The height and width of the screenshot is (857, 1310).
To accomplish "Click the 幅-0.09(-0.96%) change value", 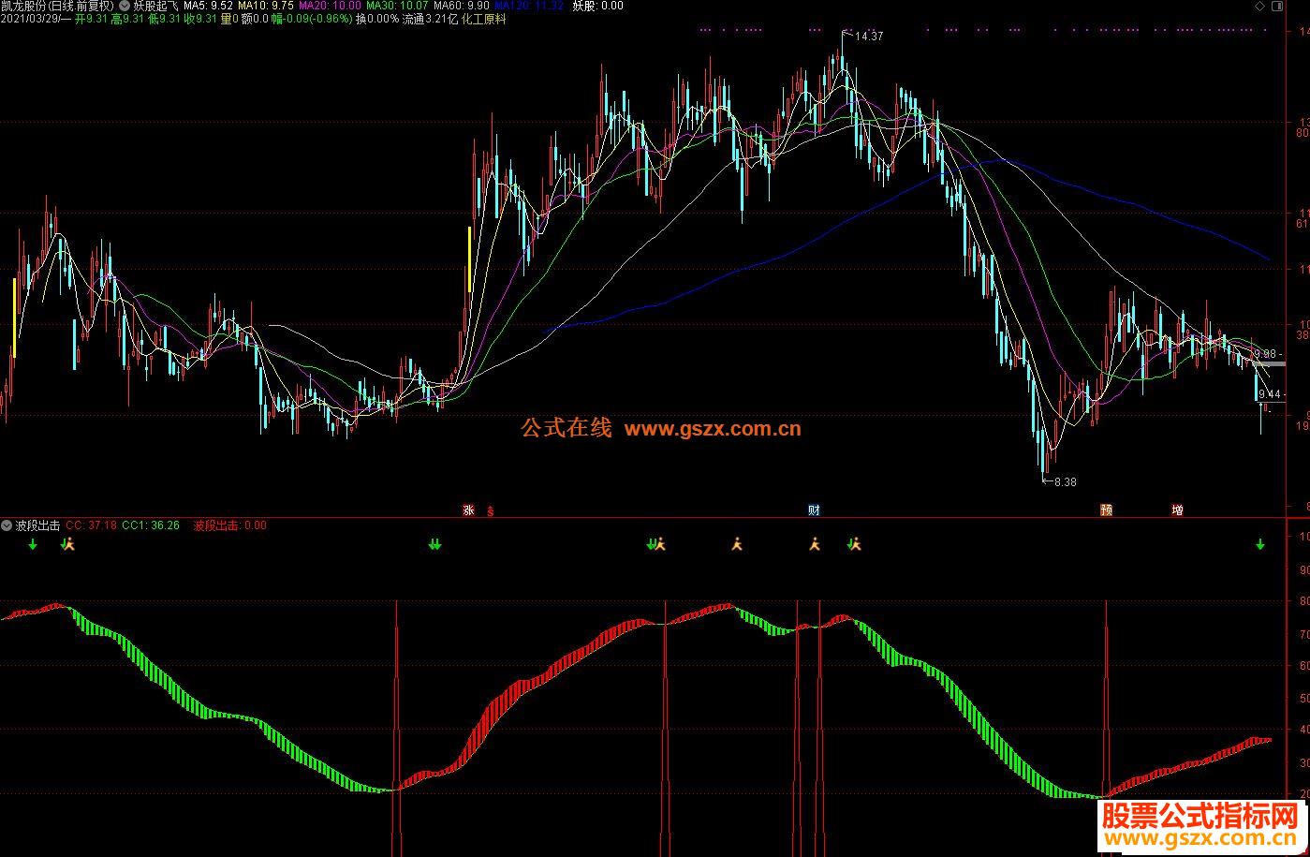I will pyautogui.click(x=312, y=19).
